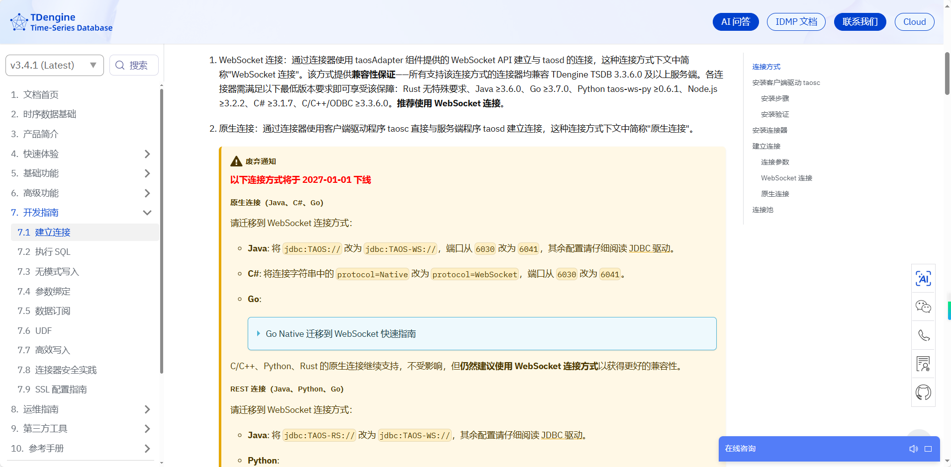Jump to 连接池 in page outline
Image resolution: width=951 pixels, height=467 pixels.
click(762, 210)
